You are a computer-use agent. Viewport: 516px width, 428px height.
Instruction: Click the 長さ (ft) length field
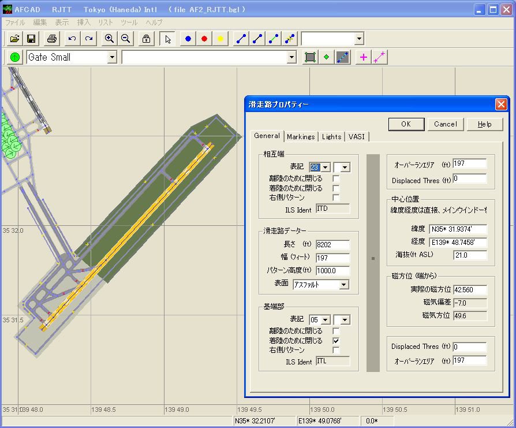tap(332, 245)
